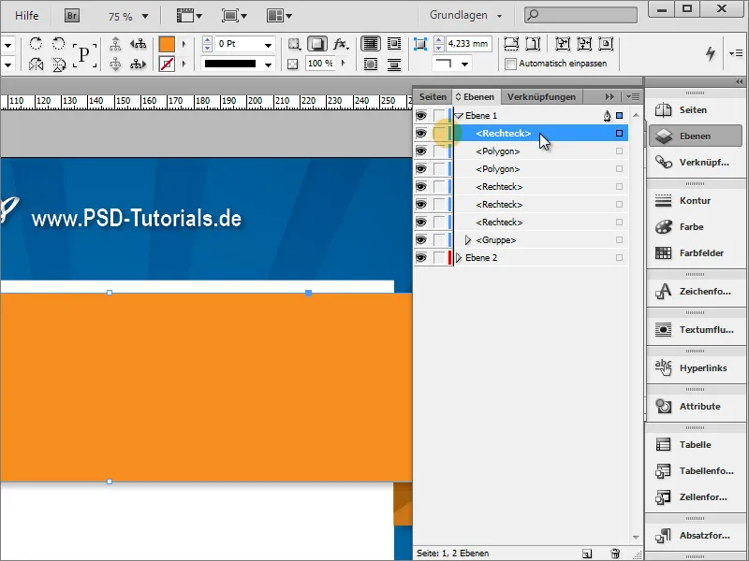Lock the Gruppe item toggle box
This screenshot has width=749, height=561.
point(439,240)
